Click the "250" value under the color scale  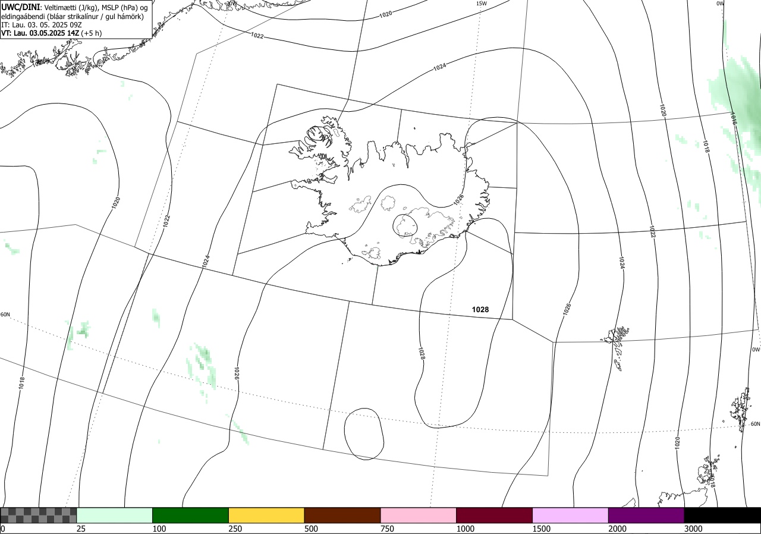235,529
